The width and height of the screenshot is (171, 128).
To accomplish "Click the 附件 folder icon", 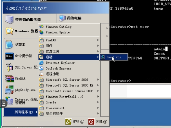I will pos(41,46).
